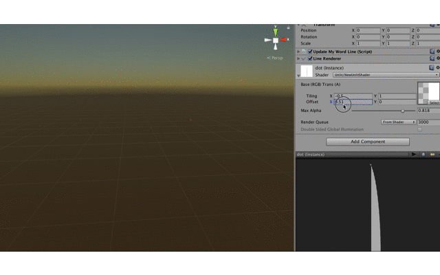Click the Rotation Z input field
The width and height of the screenshot is (440, 275).
pos(428,36)
